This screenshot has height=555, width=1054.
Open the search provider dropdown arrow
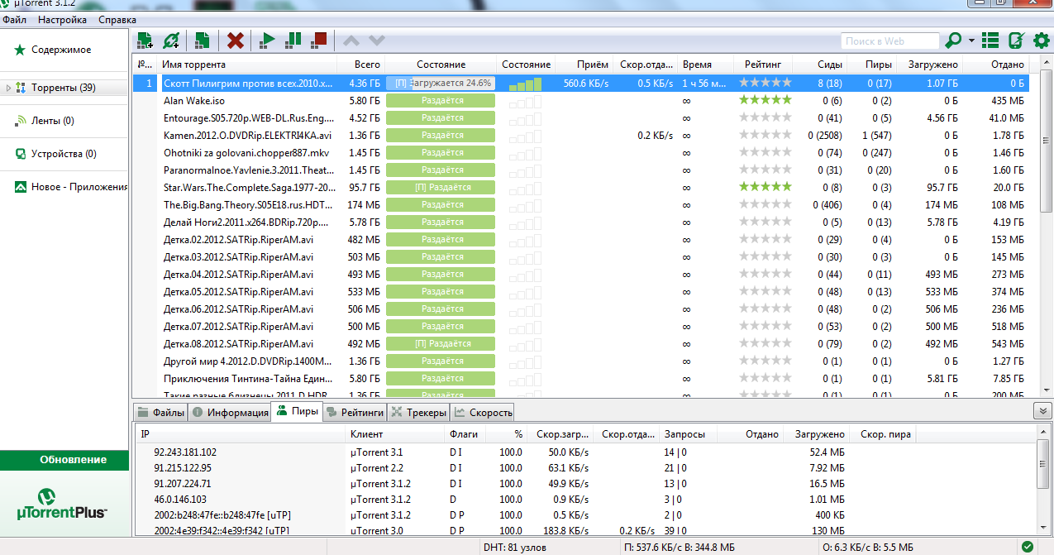971,41
